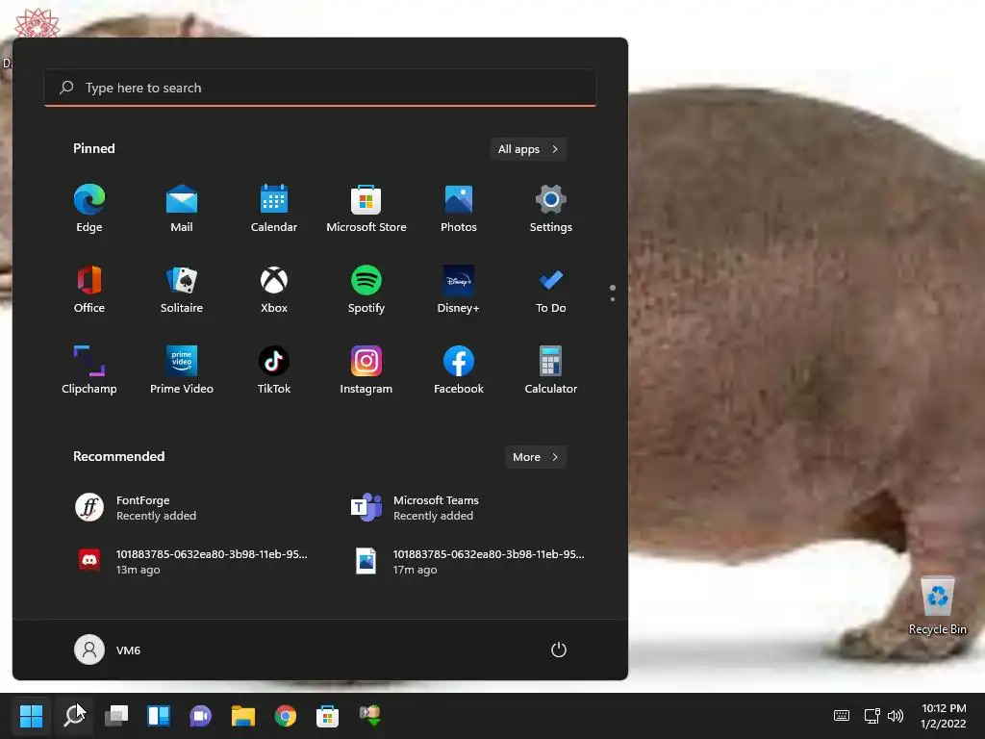Open the Power options button
This screenshot has height=739, width=985.
pos(559,650)
